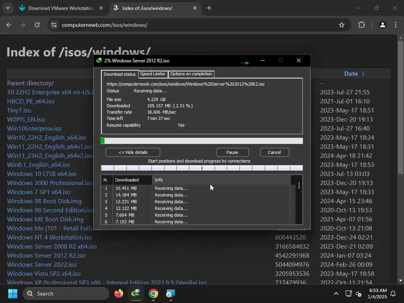
Task: Click Hide details button
Action: (133, 152)
